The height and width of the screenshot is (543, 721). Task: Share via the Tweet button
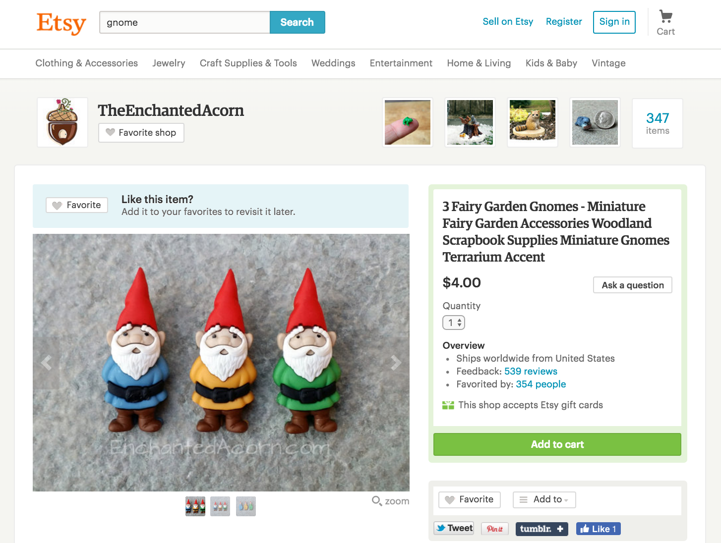coord(454,528)
